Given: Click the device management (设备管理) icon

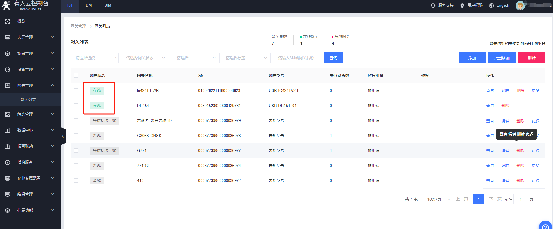Looking at the screenshot, I should [x=8, y=70].
